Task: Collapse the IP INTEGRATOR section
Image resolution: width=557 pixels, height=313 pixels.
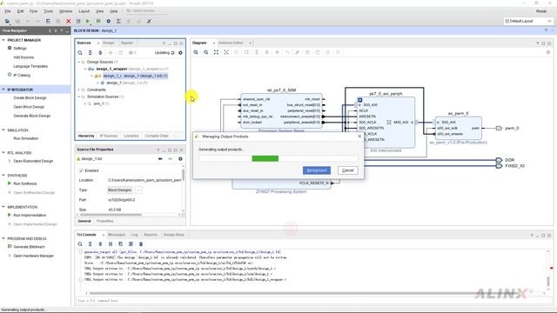Action: tap(3, 90)
